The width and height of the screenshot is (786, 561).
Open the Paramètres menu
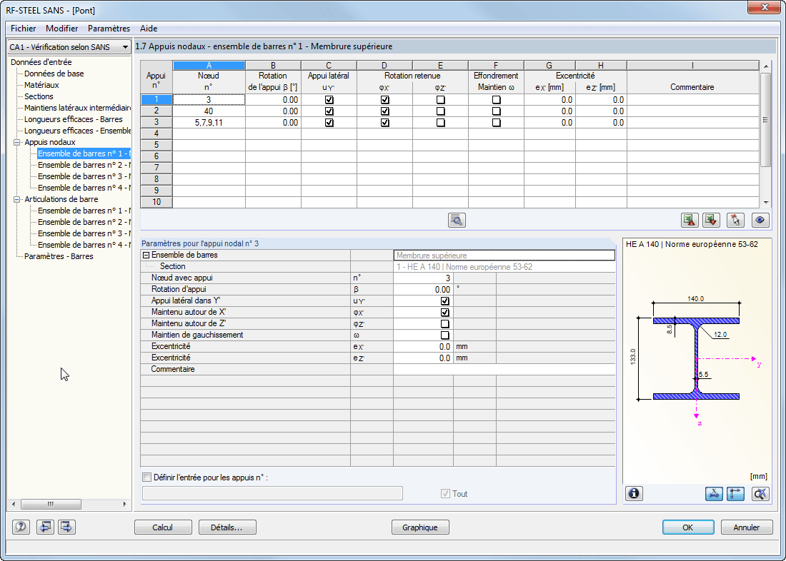click(x=109, y=29)
